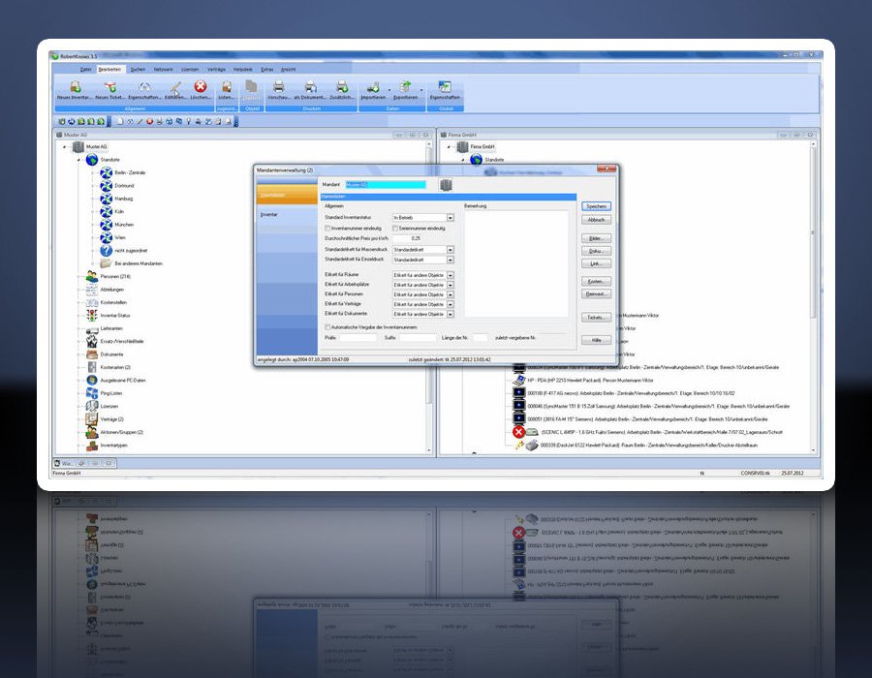The height and width of the screenshot is (678, 872).
Task: Open the Etikett für Verträge dropdown
Action: [450, 304]
